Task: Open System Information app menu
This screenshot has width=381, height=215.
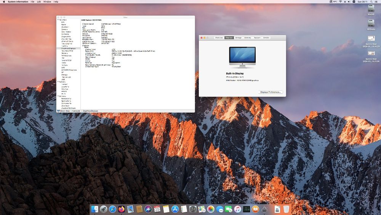Action: coord(18,2)
